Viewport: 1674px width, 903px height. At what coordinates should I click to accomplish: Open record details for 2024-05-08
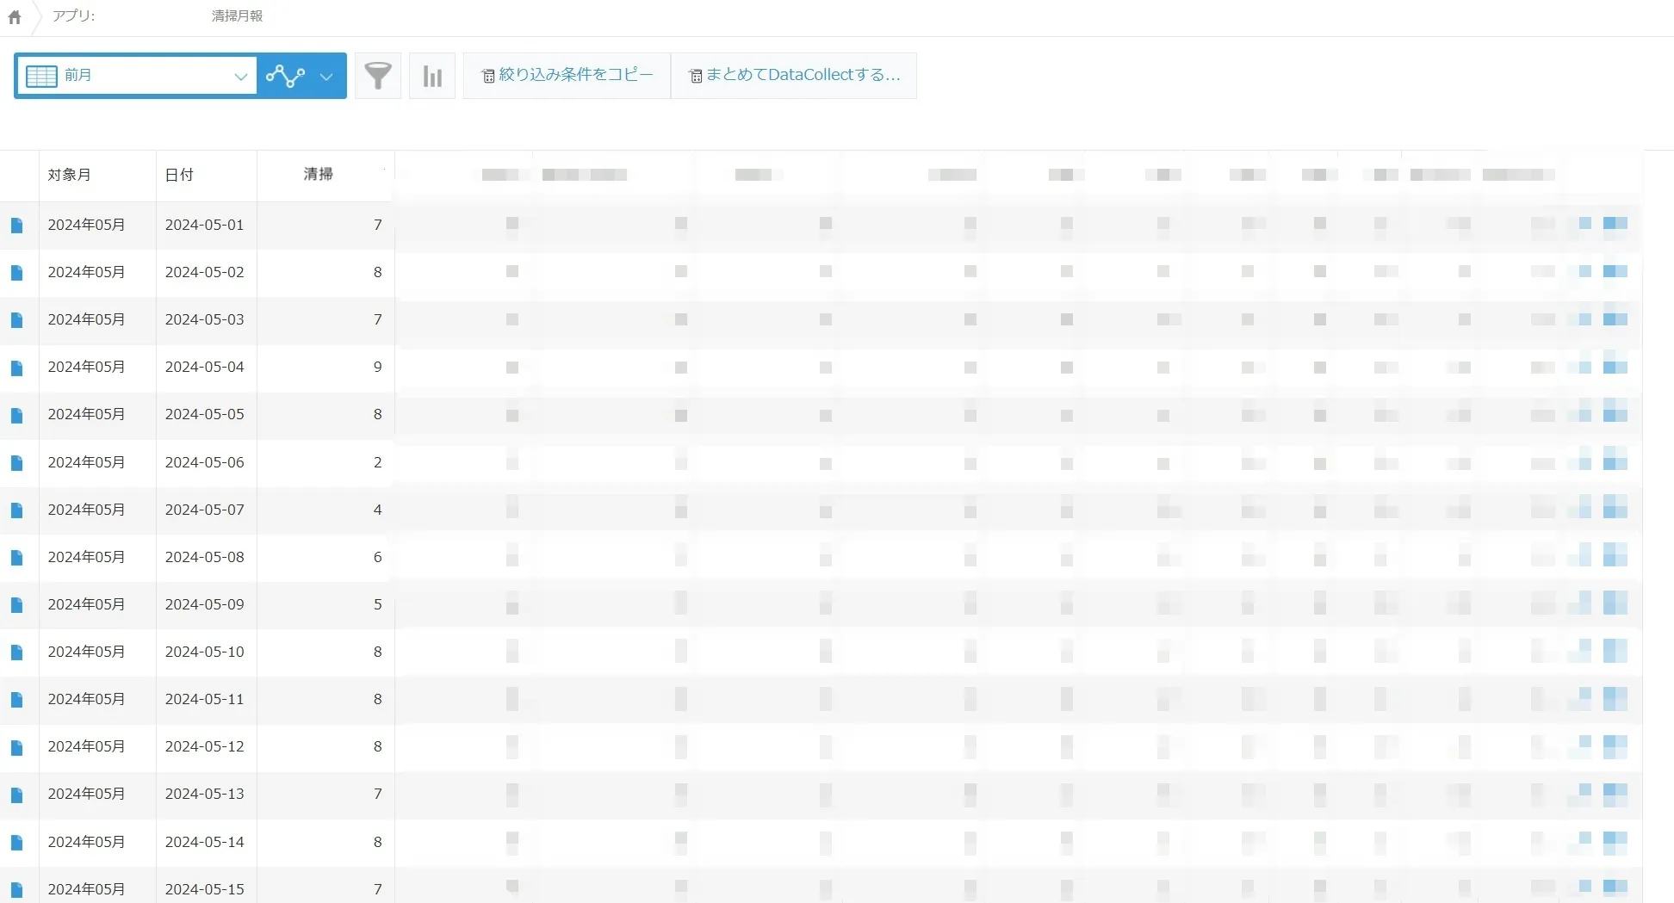point(16,558)
